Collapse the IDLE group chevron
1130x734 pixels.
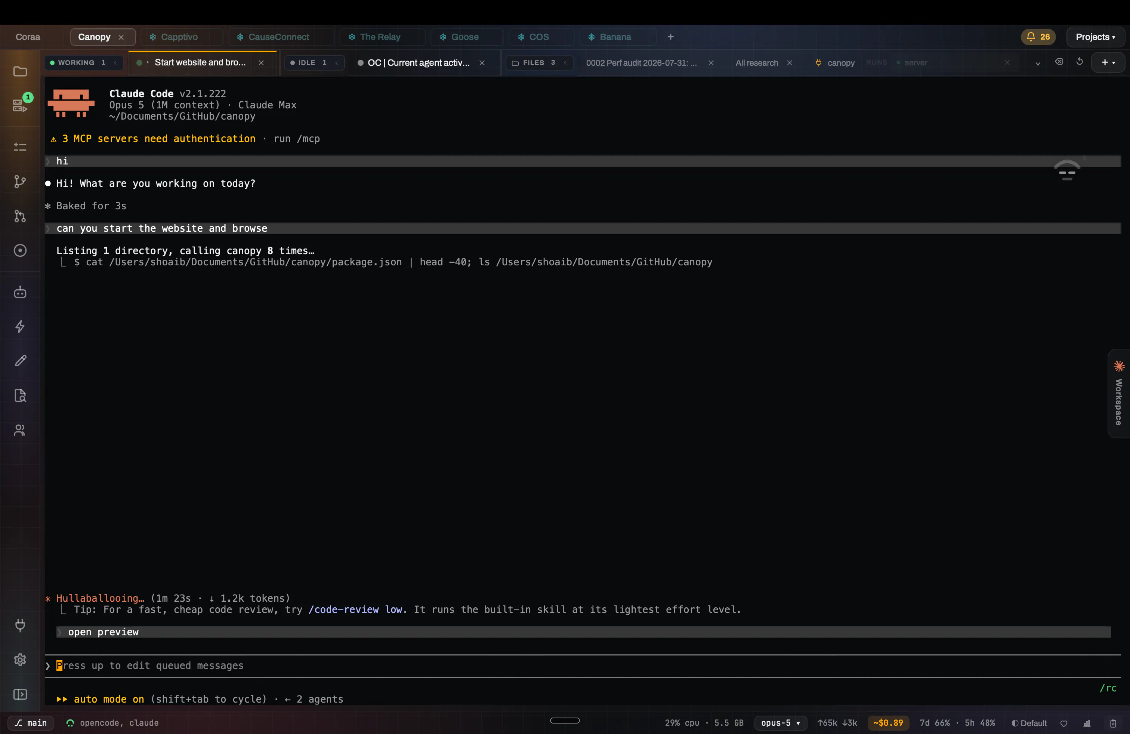[337, 62]
